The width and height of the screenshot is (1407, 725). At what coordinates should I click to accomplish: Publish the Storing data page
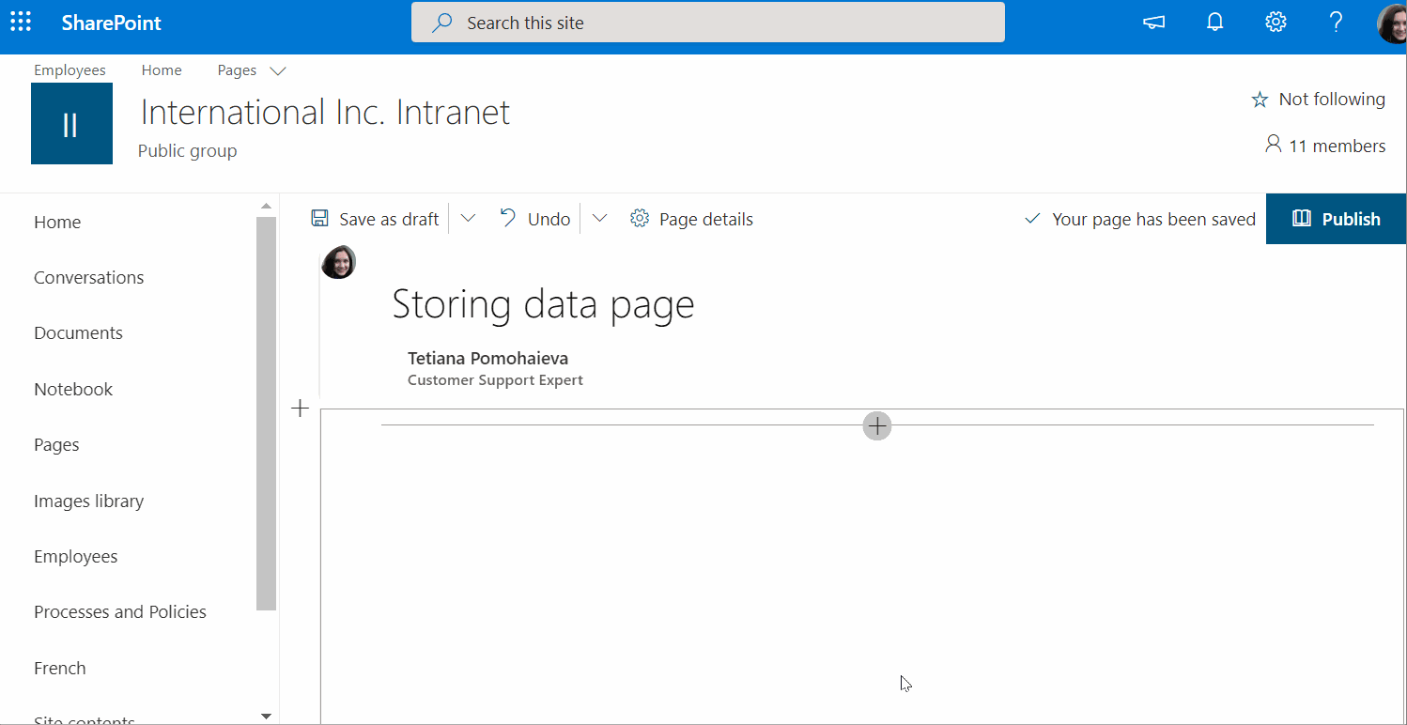[x=1336, y=218]
